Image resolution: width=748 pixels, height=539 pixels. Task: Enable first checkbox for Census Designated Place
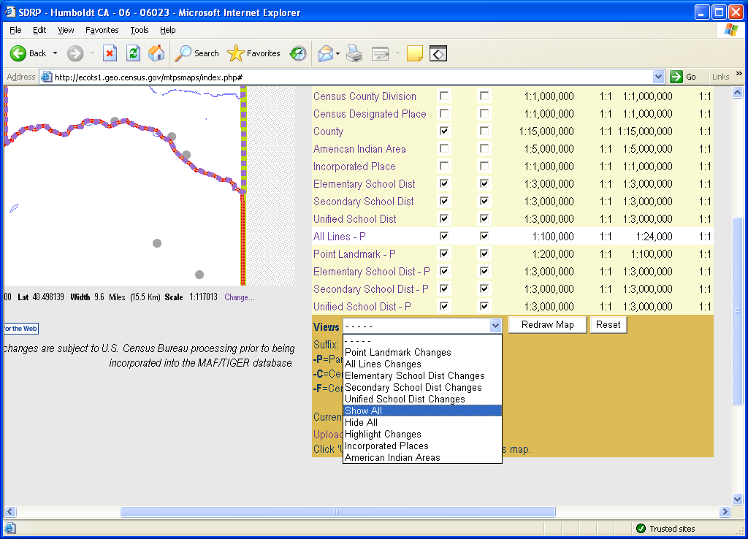click(444, 114)
